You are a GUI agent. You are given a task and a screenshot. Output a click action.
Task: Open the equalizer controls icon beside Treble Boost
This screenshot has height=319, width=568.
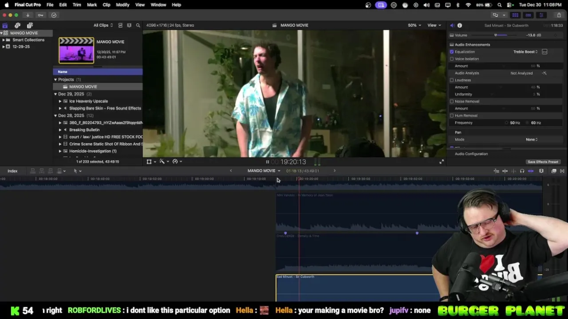544,52
